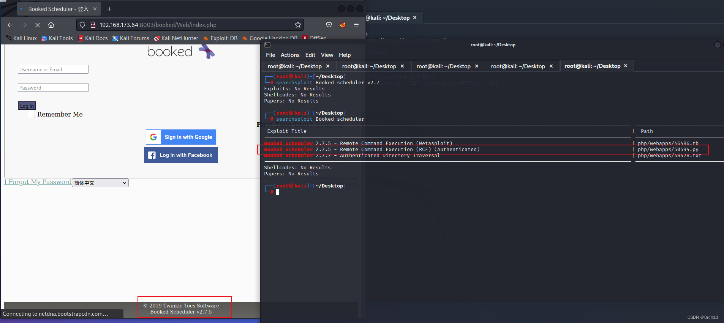Close the last active terminal tab
This screenshot has width=724, height=323.
(x=626, y=66)
